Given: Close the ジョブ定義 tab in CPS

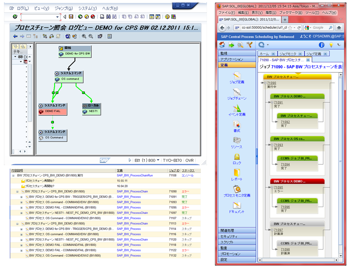Looking at the screenshot, I should pos(325,54).
